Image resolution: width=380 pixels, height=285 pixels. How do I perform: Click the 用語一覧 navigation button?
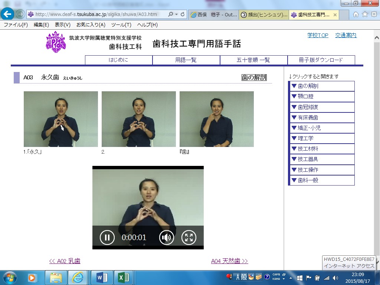click(x=186, y=60)
